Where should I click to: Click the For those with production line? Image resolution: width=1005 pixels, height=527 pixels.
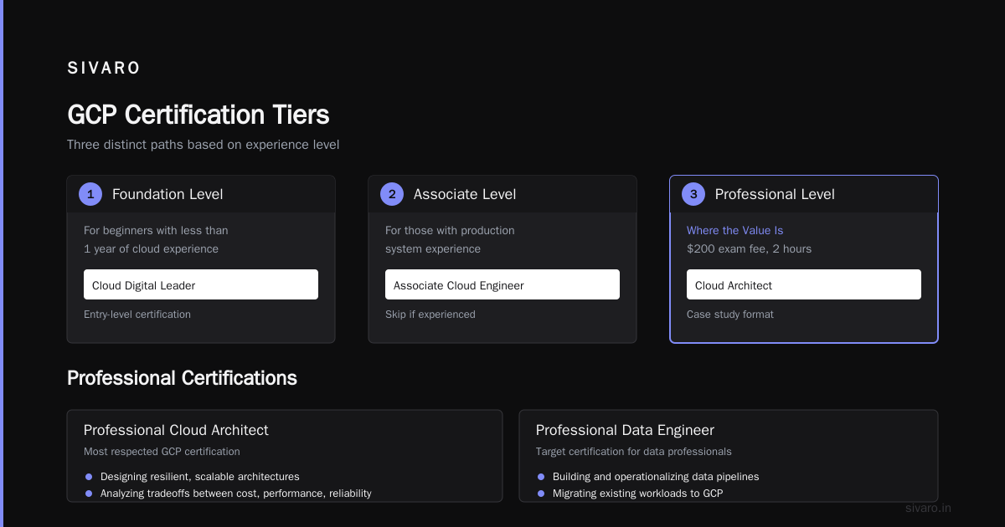coord(450,230)
